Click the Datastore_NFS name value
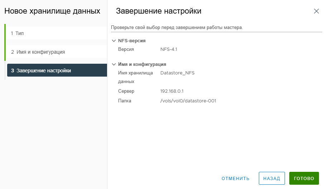Screen dimensions: 324x189 [177, 73]
